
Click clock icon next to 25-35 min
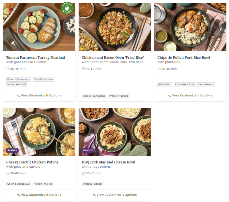[159, 69]
